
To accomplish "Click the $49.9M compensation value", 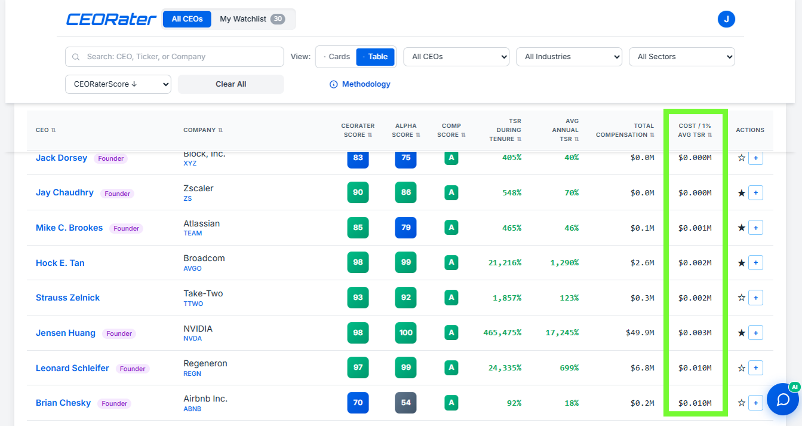I will [x=640, y=333].
